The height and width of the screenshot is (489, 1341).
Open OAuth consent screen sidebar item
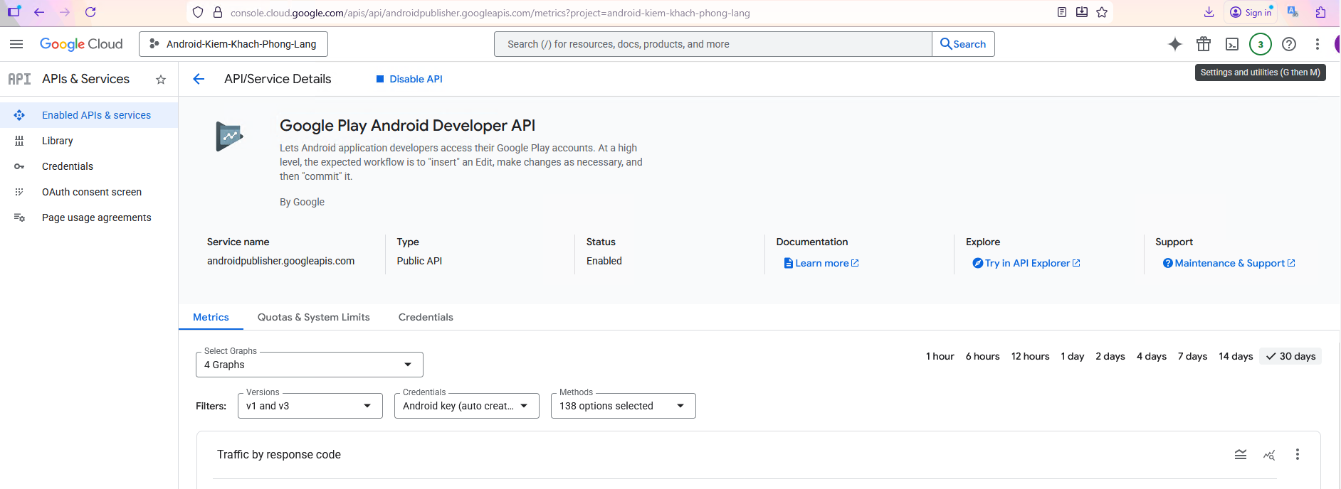pos(89,192)
